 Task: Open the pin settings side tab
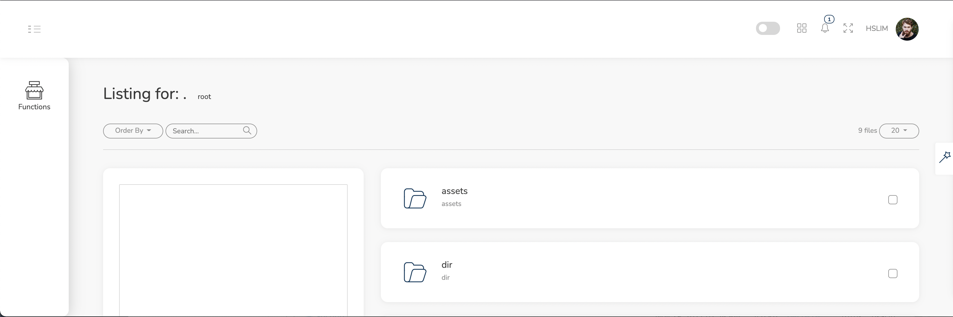coord(944,157)
